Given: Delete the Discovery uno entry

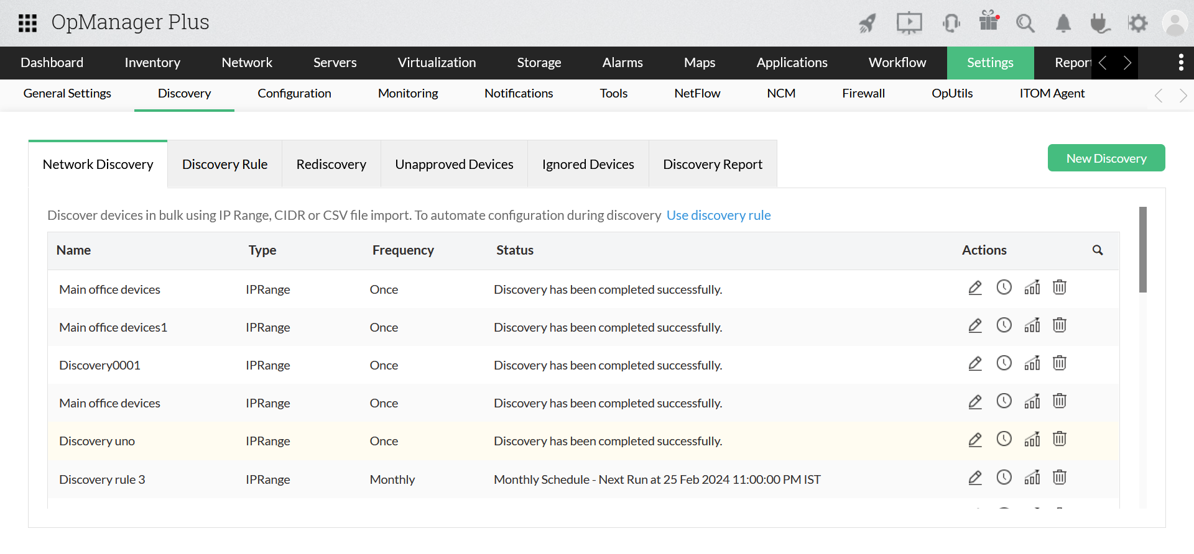Looking at the screenshot, I should [x=1060, y=439].
